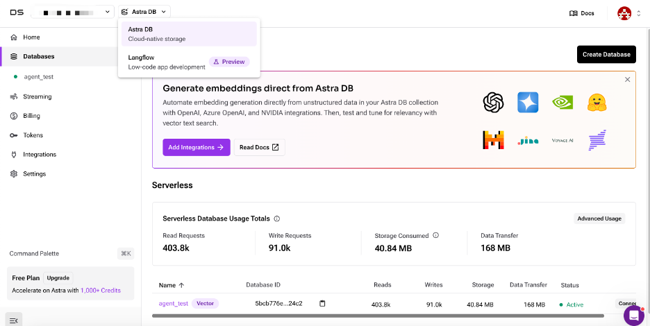
Task: Open the 1,000+ Credits link
Action: click(x=101, y=291)
